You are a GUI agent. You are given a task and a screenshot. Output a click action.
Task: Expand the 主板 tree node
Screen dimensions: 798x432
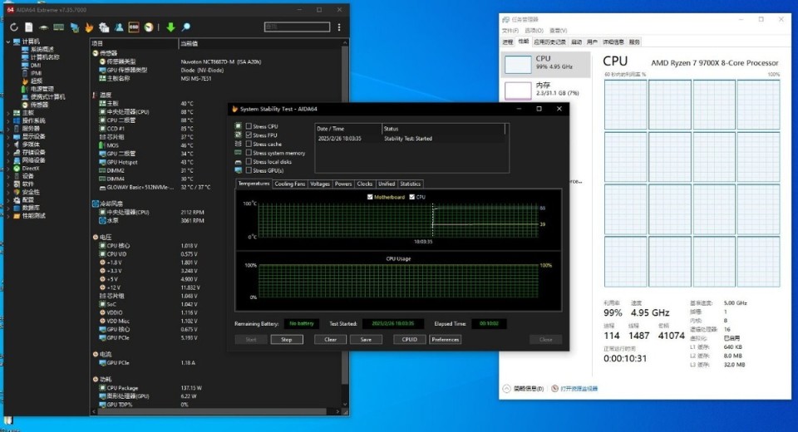(x=8, y=113)
